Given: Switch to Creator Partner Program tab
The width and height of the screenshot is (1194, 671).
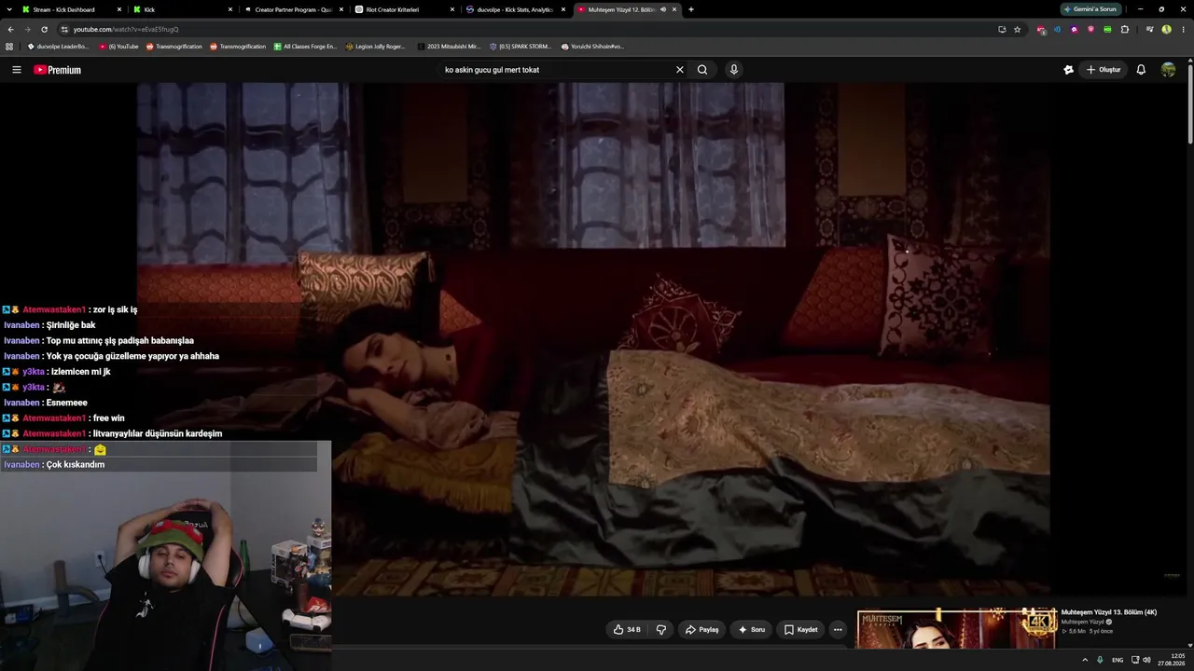Looking at the screenshot, I should (x=294, y=9).
